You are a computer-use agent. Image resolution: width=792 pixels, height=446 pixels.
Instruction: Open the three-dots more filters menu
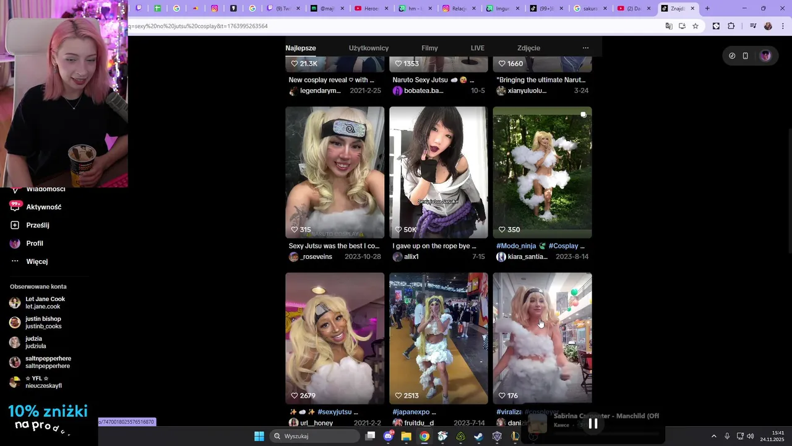pos(585,48)
